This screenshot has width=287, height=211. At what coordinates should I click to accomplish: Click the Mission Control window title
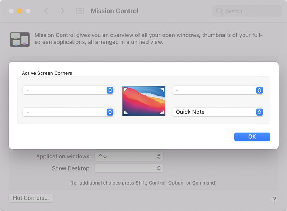tap(114, 11)
